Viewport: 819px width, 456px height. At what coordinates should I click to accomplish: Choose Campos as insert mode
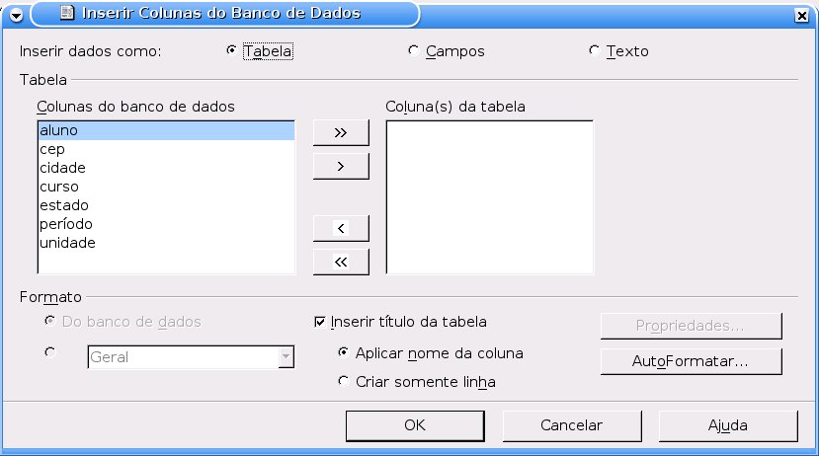413,50
